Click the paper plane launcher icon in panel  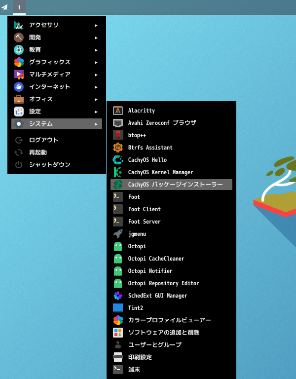click(5, 7)
